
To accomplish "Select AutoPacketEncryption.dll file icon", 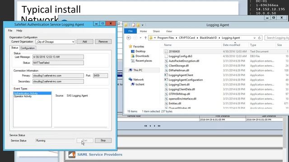I will [x=166, y=61].
